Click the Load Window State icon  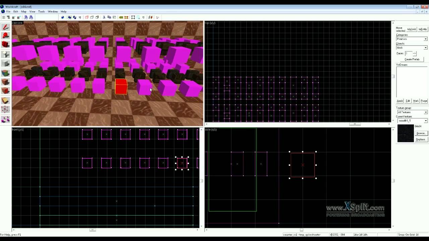click(x=26, y=17)
